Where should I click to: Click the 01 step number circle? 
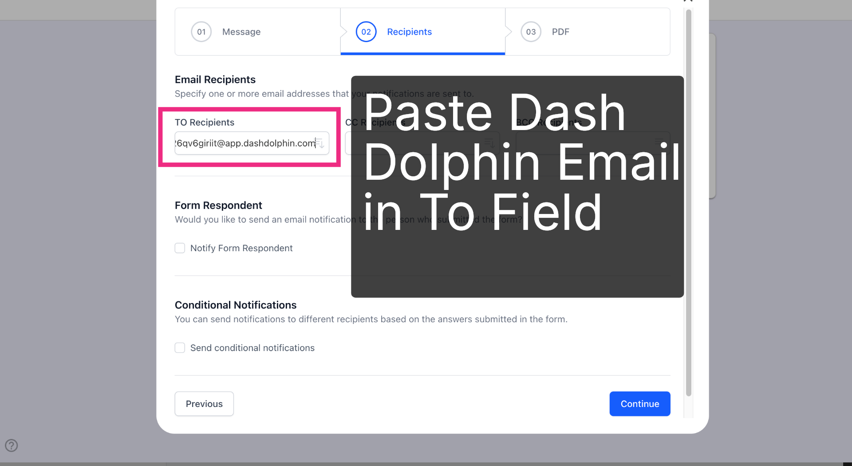click(x=201, y=32)
